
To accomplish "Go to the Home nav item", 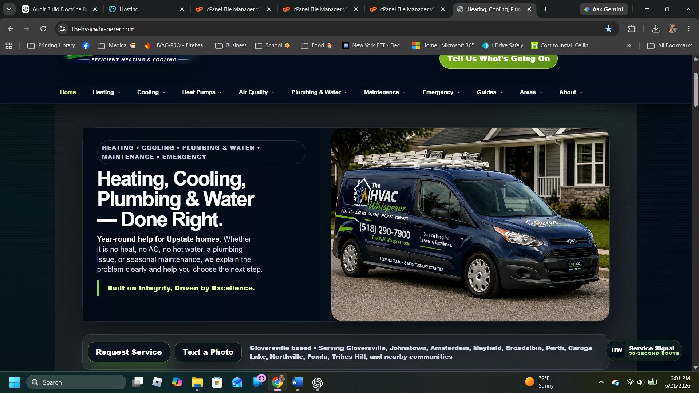I will point(68,92).
